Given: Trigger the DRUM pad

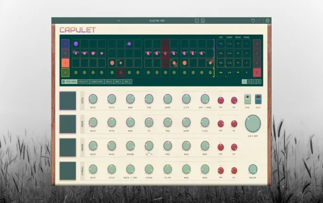Looking at the screenshot, I should tap(68, 124).
